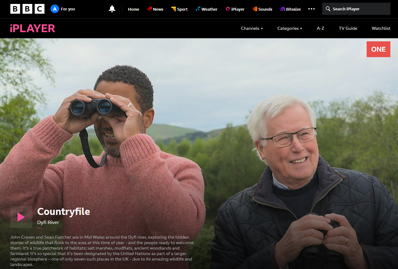398x269 pixels.
Task: Click the magnifying glass search icon
Action: tap(328, 9)
